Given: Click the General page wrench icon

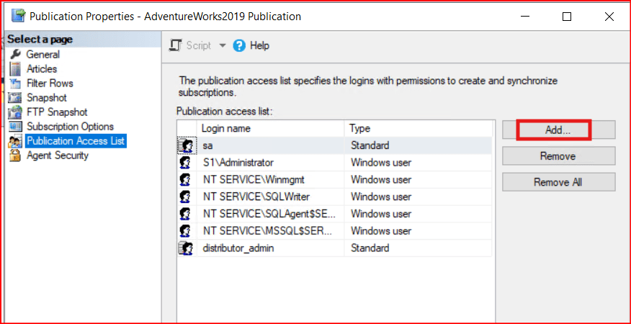Looking at the screenshot, I should point(14,55).
